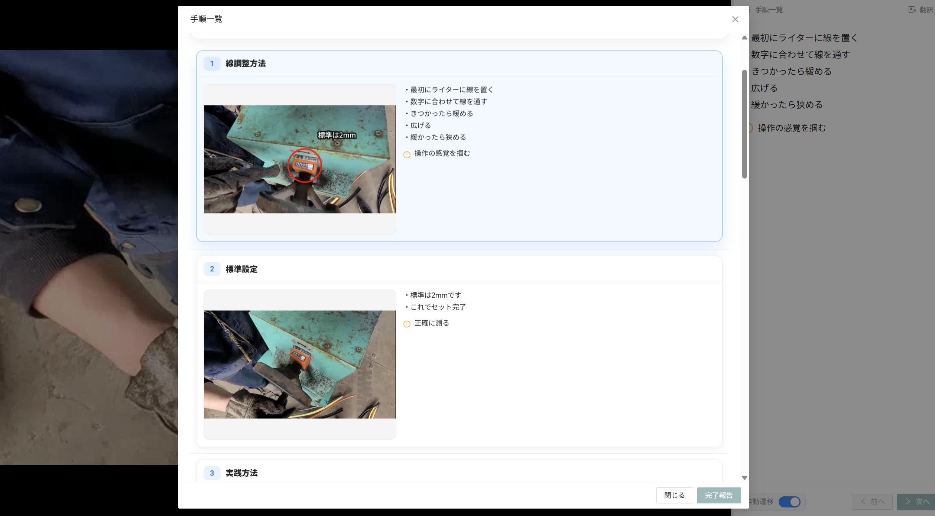Select step 2 header 標準設定

coord(241,269)
